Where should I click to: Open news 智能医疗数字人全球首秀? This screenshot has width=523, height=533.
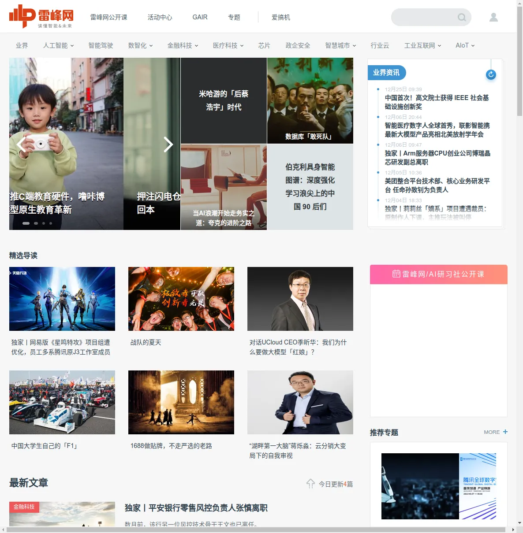pos(437,130)
